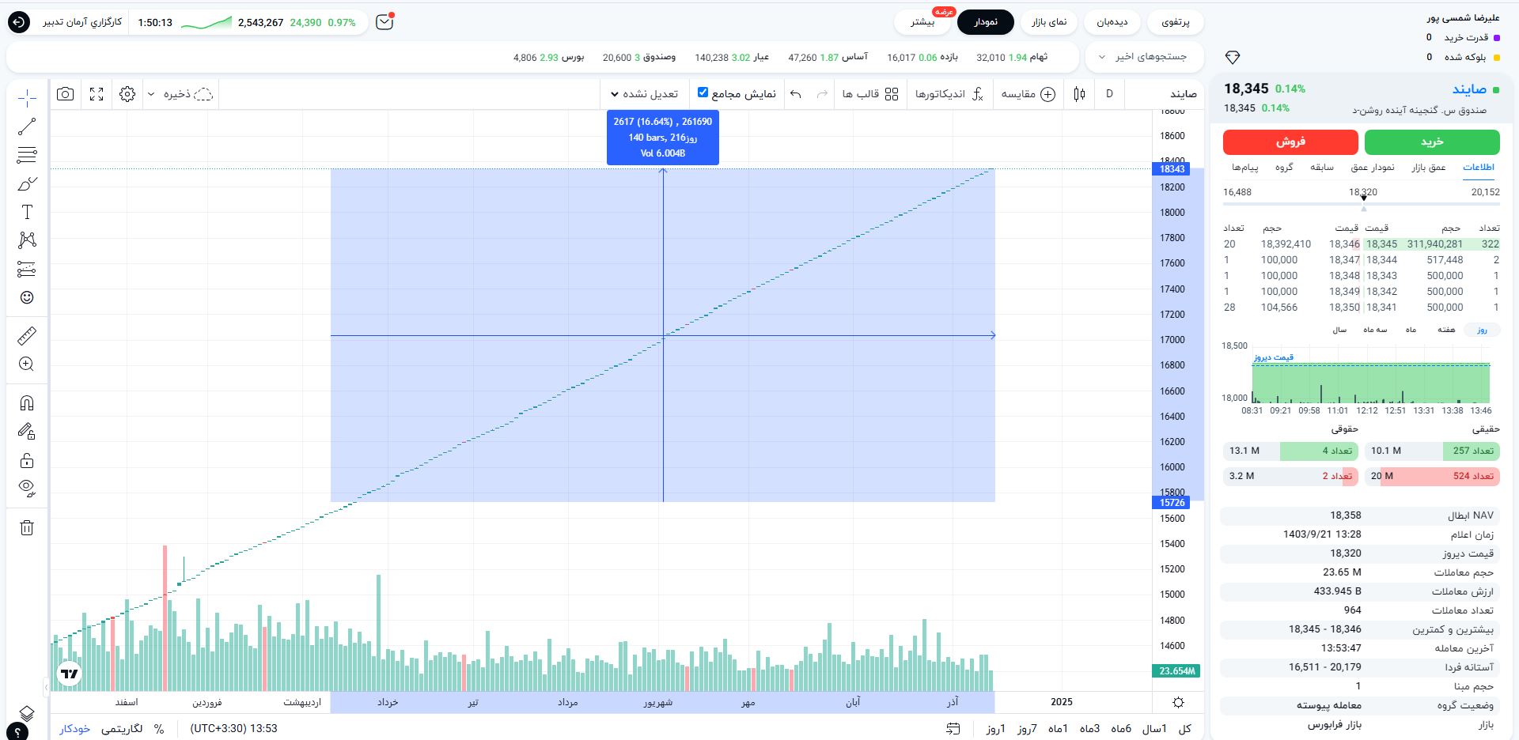Viewport: 1519px width, 740px height.
Task: Toggle stay-in-drawing-mode pencil lock
Action: pyautogui.click(x=27, y=432)
